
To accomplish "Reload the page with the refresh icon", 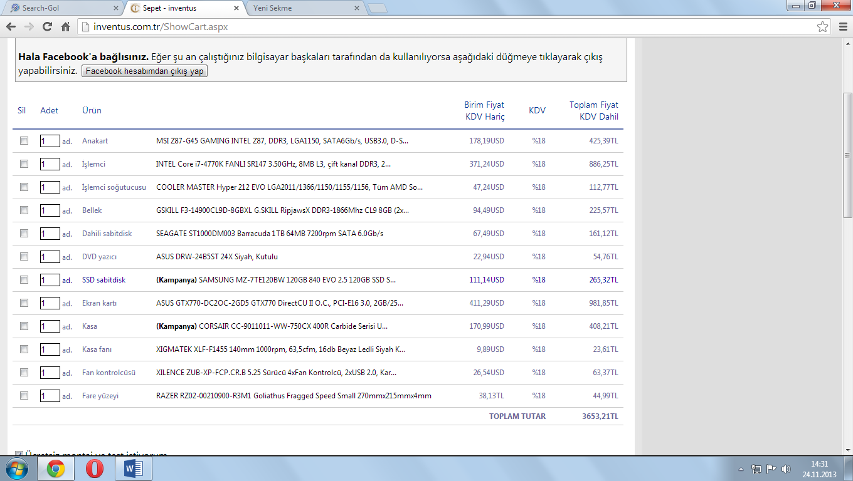I will (x=47, y=27).
